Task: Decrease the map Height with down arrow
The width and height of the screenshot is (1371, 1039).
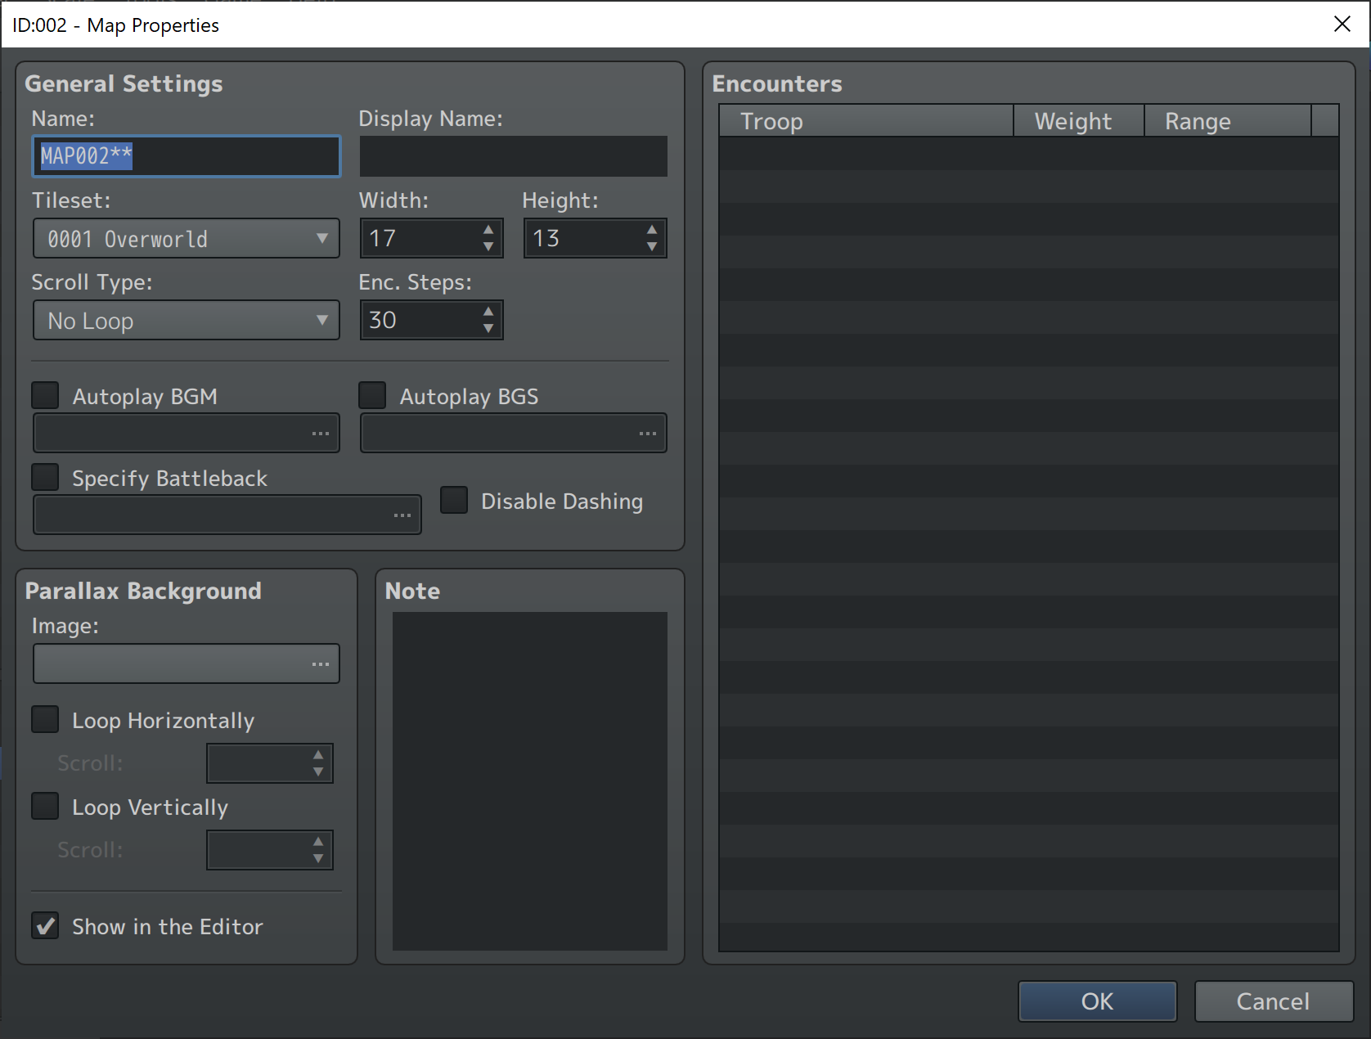Action: (x=652, y=246)
